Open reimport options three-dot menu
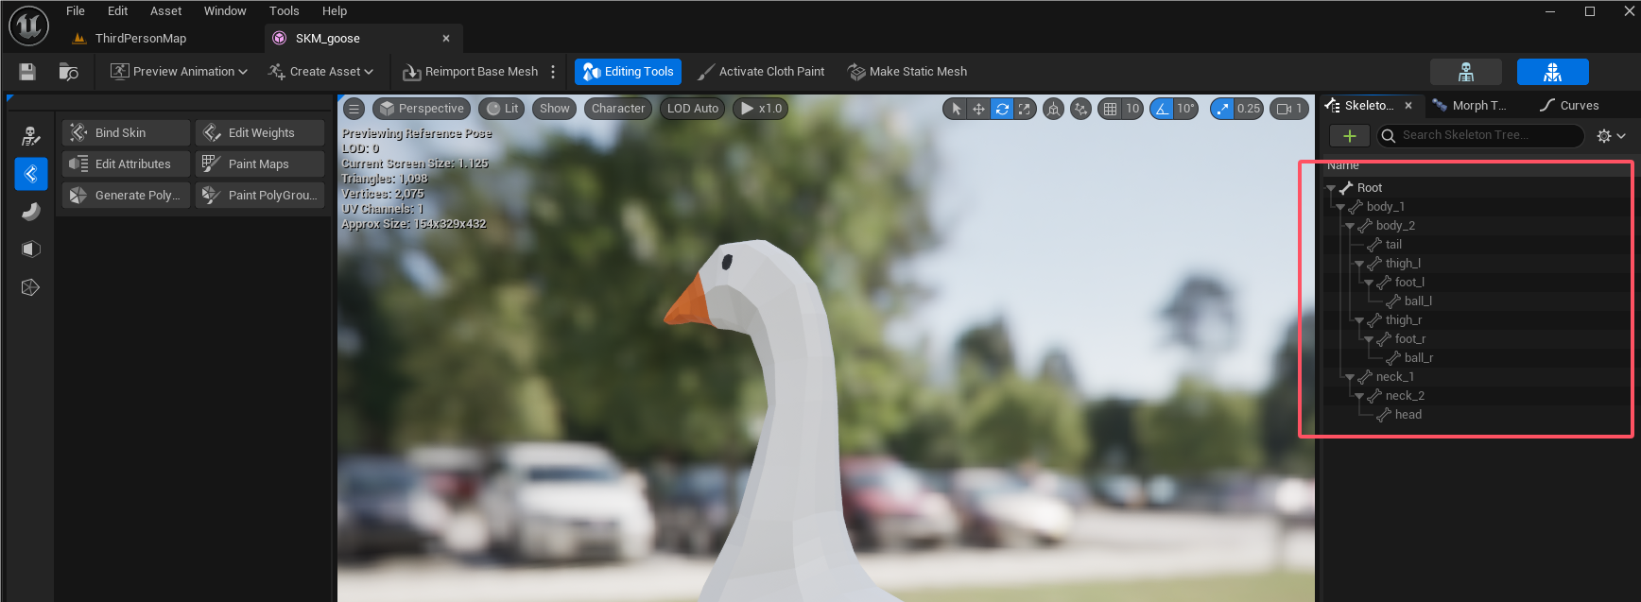The height and width of the screenshot is (602, 1641). pyautogui.click(x=553, y=72)
